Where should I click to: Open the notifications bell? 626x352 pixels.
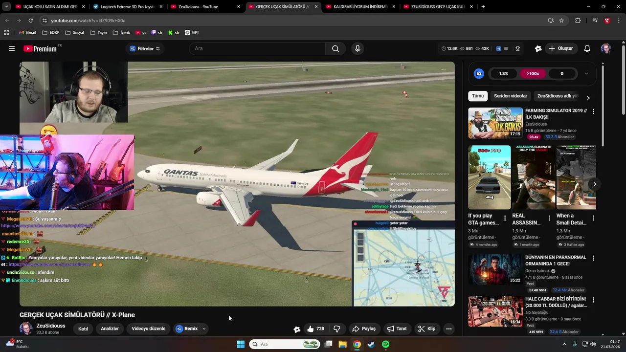click(587, 48)
